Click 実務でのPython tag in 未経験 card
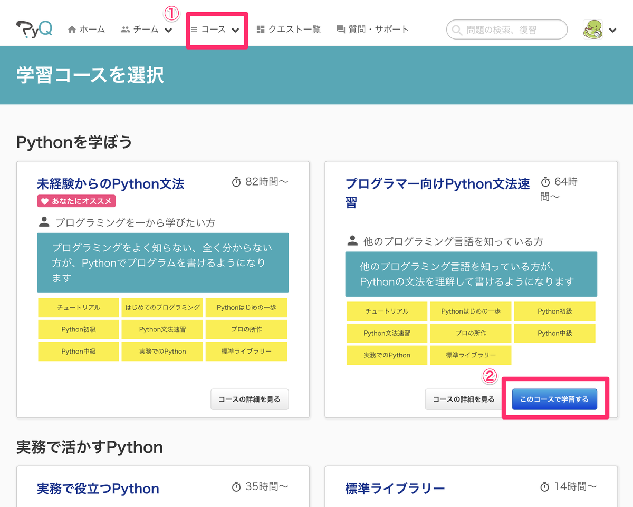This screenshot has height=507, width=633. point(162,352)
